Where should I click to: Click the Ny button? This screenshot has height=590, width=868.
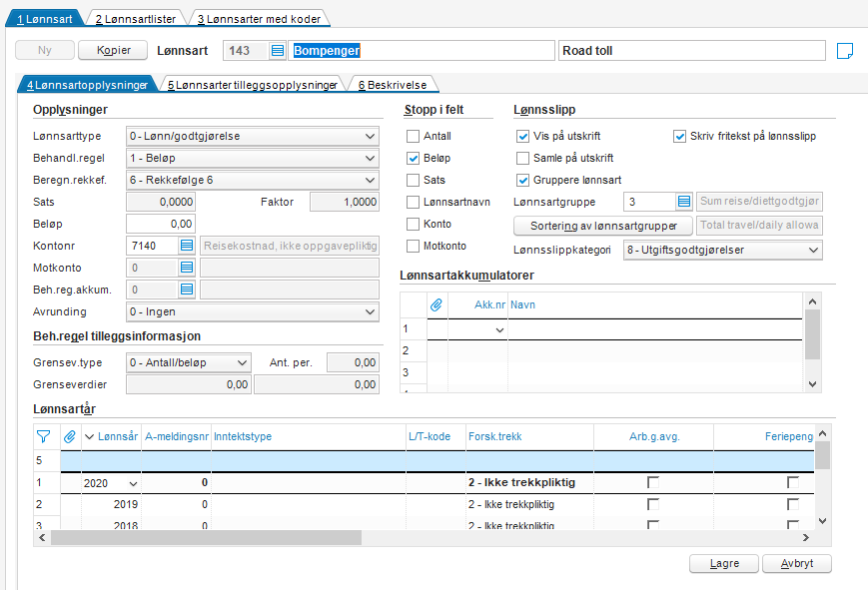45,50
